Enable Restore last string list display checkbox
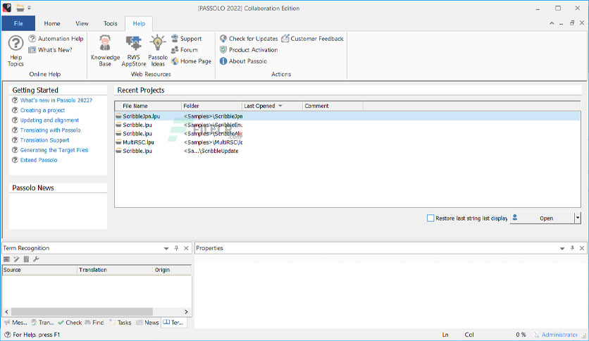 [430, 218]
